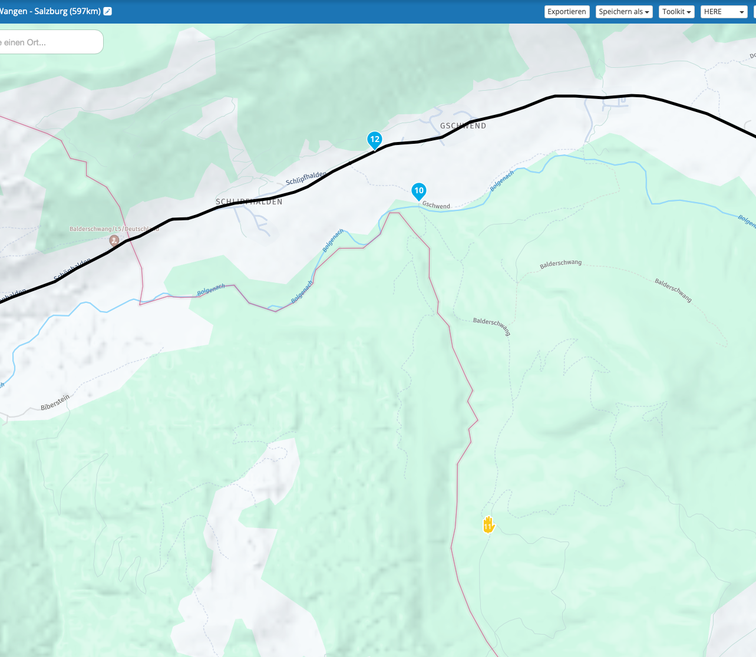The width and height of the screenshot is (756, 657).
Task: Click the GSCHWEND map label
Action: click(463, 126)
